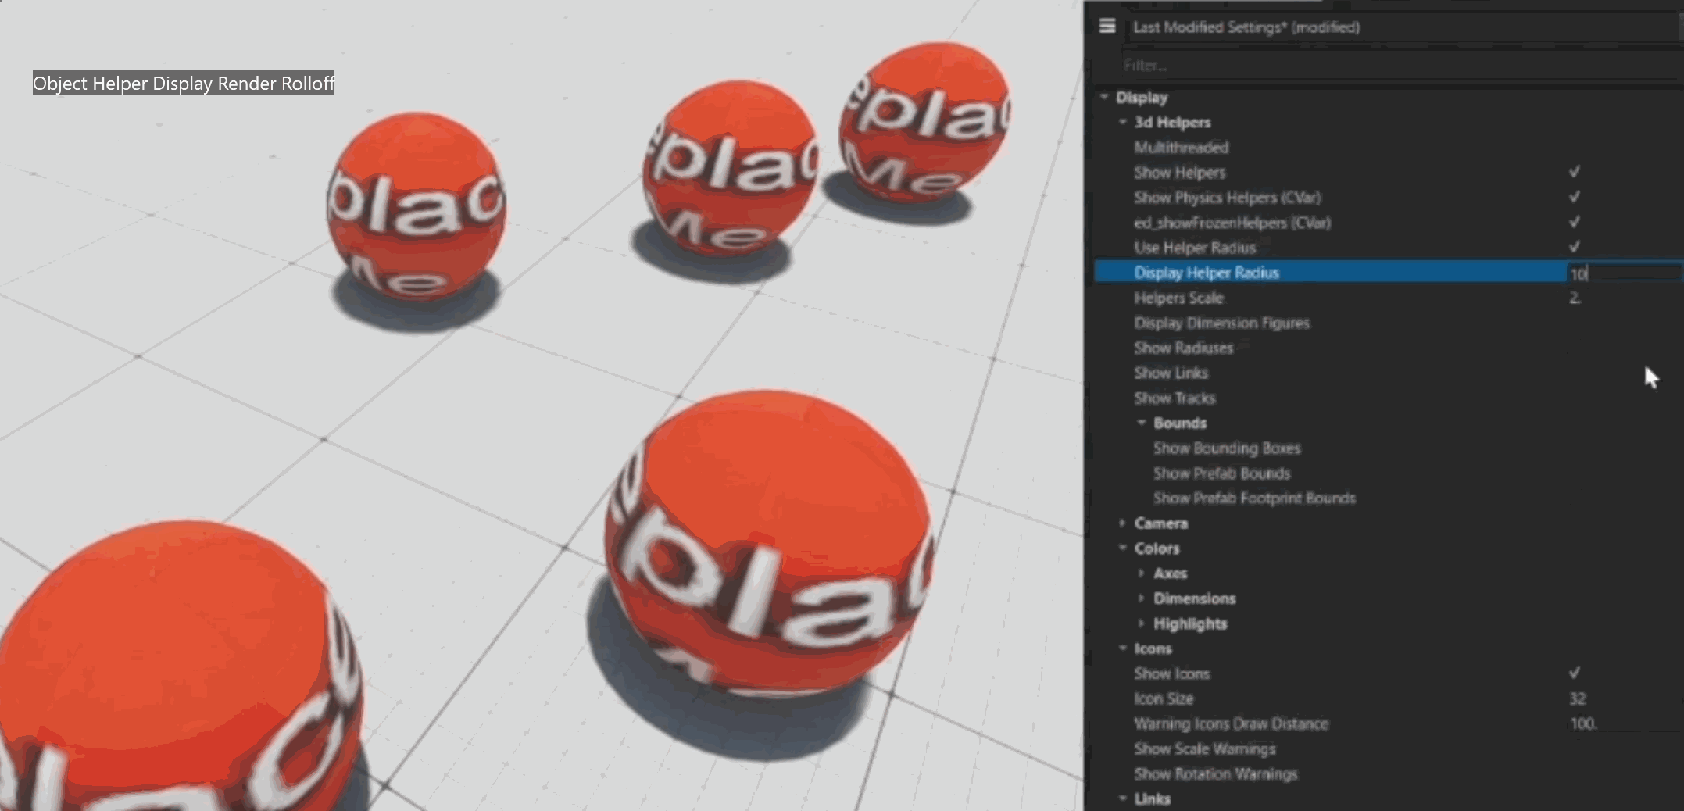The height and width of the screenshot is (811, 1684).
Task: Select the Show Prefab Footprint Bounds row
Action: point(1387,498)
